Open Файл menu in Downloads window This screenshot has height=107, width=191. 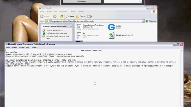(42, 12)
